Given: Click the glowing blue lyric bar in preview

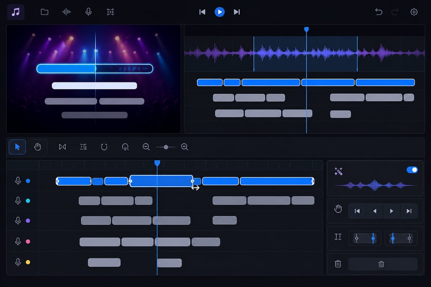Looking at the screenshot, I should click(95, 68).
